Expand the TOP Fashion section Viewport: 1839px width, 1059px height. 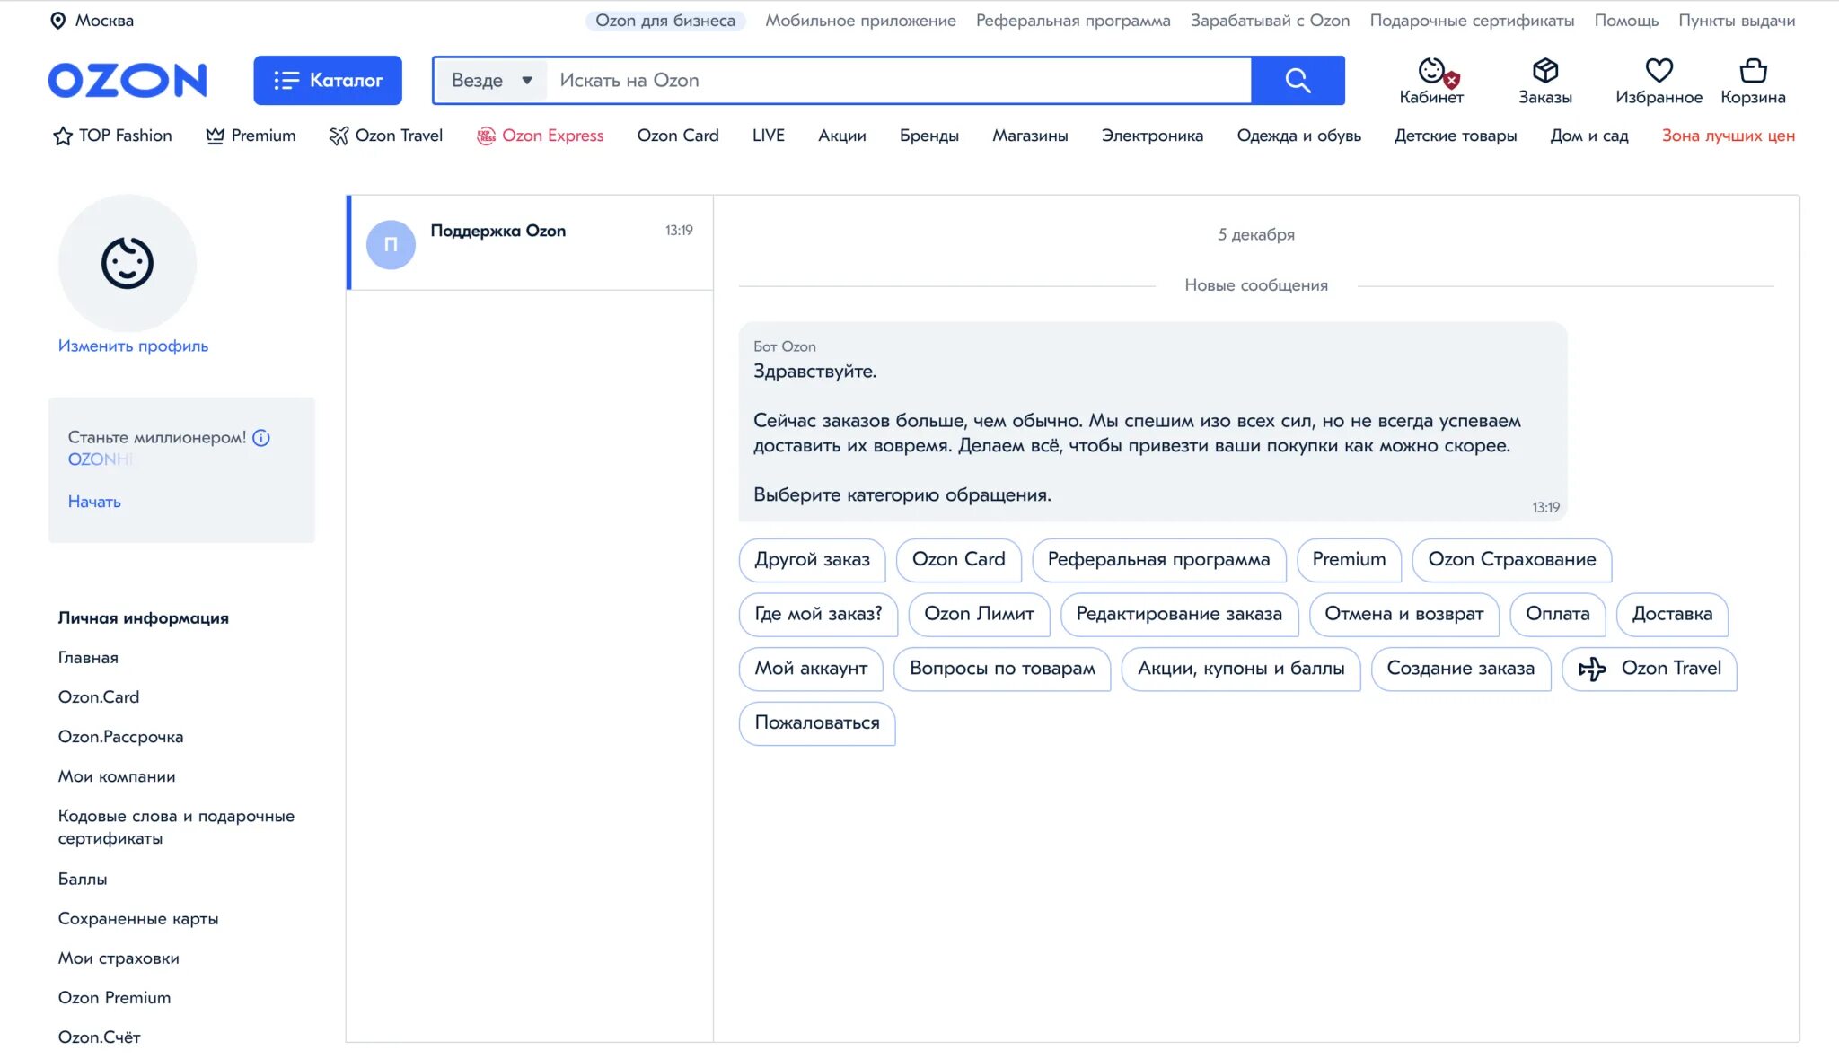point(111,136)
